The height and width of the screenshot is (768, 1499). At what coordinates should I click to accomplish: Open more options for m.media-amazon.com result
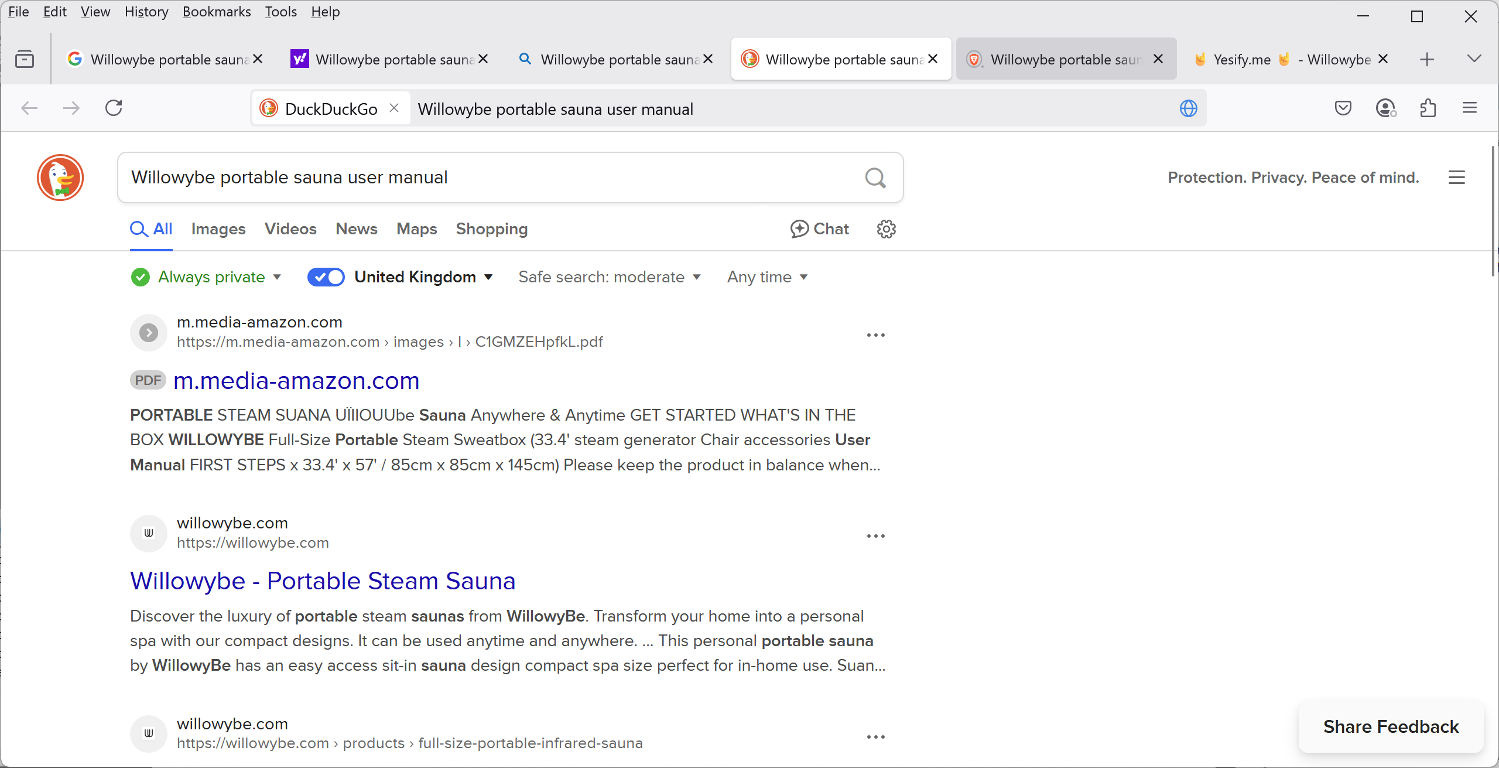pos(875,335)
